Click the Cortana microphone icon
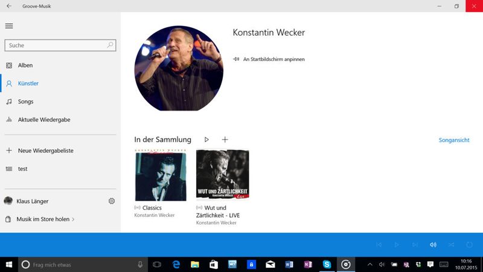The width and height of the screenshot is (483, 272). coord(140,264)
